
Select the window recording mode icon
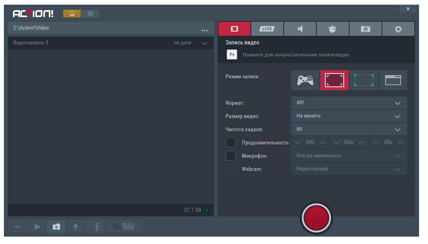(x=393, y=80)
